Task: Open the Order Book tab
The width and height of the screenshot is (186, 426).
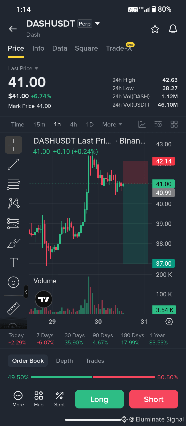Action: [x=28, y=361]
